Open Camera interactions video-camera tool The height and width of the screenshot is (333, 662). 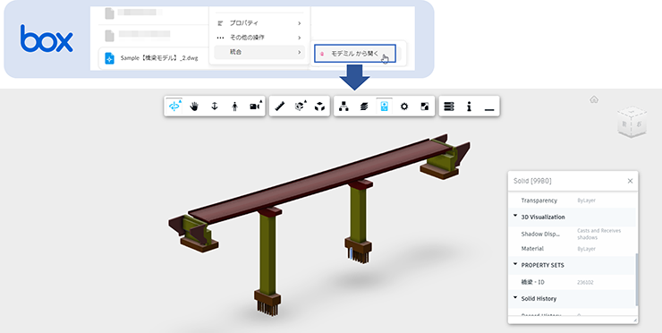pos(255,107)
